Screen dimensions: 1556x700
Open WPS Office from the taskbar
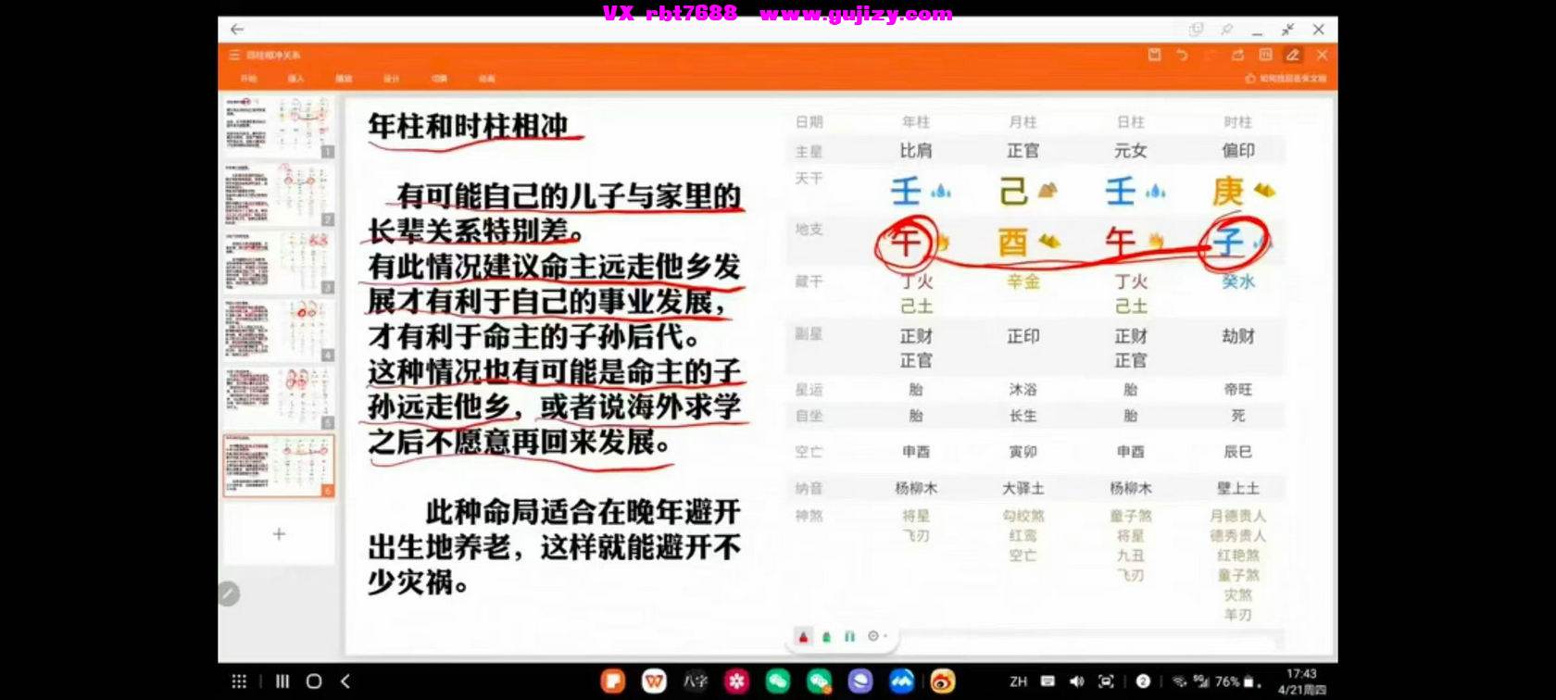tap(654, 681)
